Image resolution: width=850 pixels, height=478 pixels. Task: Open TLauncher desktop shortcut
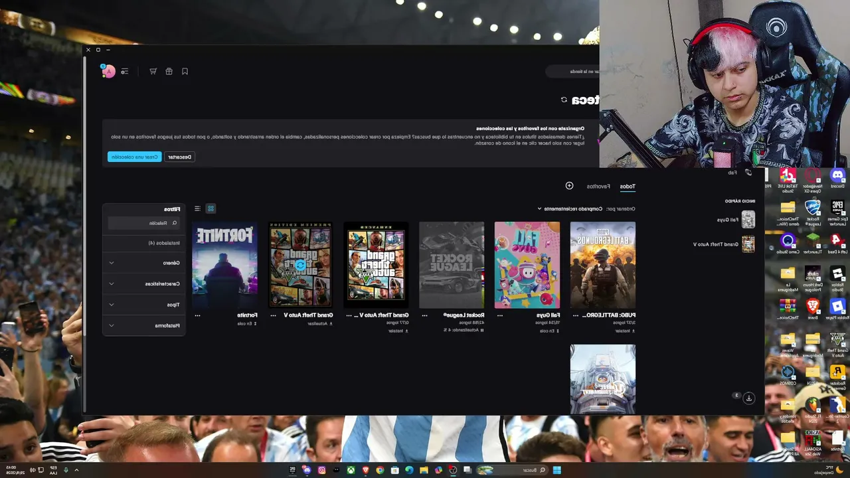click(x=813, y=244)
